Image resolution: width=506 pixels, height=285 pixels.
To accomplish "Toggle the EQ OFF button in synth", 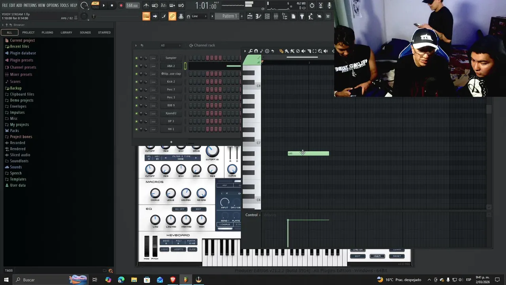I will pyautogui.click(x=179, y=209).
